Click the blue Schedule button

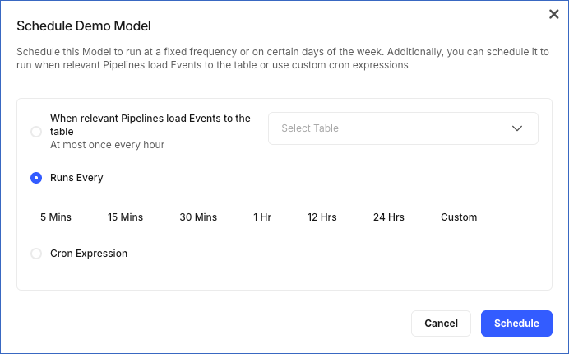[516, 324]
